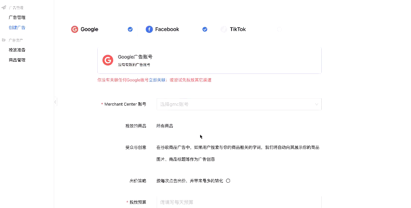Enable the TikTok channel checkbox

click(279, 29)
